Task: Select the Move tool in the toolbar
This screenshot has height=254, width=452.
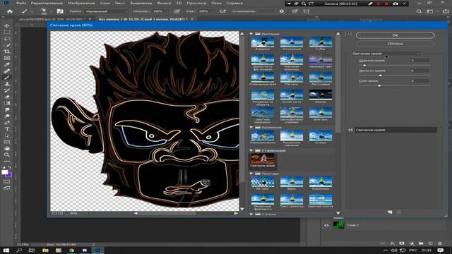Action: [x=7, y=25]
